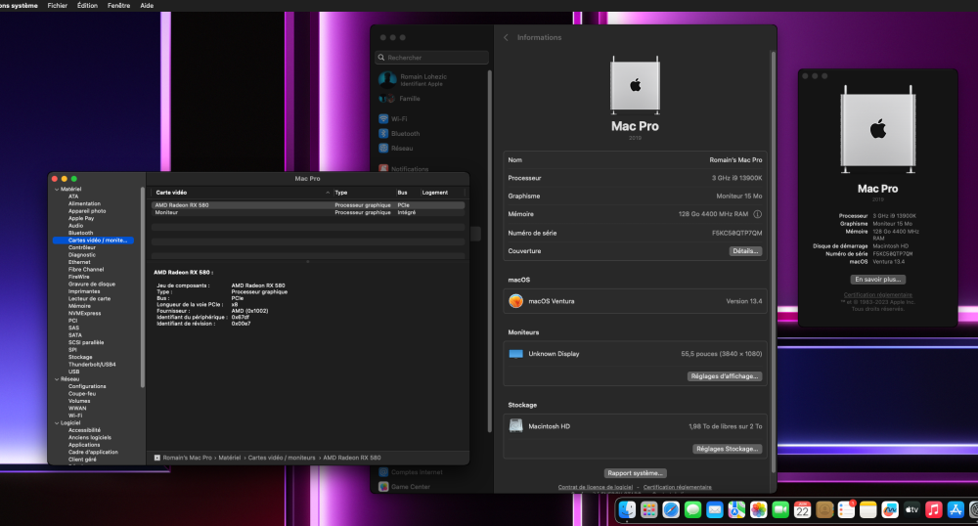Screen dimensions: 978x526
Task: Open the Mail app in the Dock
Action: (x=714, y=509)
